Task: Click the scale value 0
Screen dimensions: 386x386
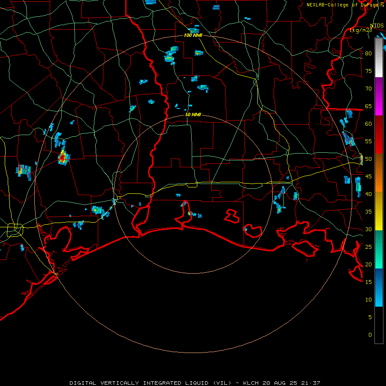Action: click(370, 335)
